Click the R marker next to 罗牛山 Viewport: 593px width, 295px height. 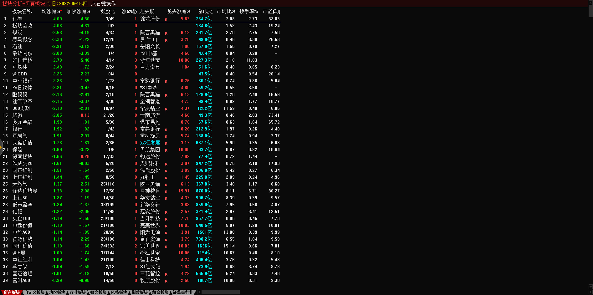[166, 40]
